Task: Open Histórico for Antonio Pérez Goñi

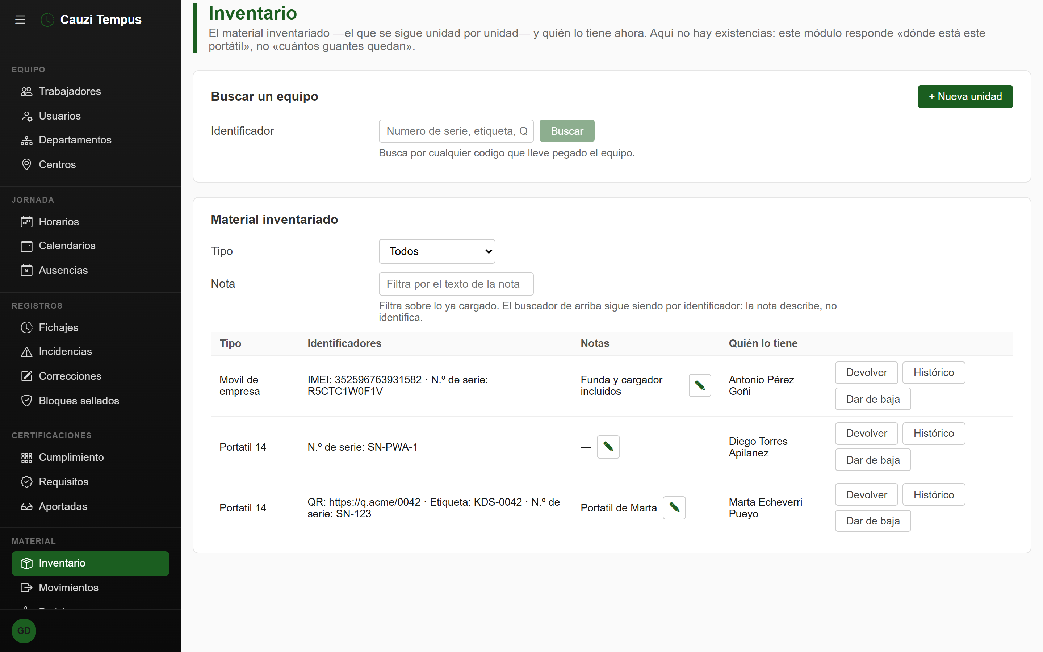Action: point(934,373)
